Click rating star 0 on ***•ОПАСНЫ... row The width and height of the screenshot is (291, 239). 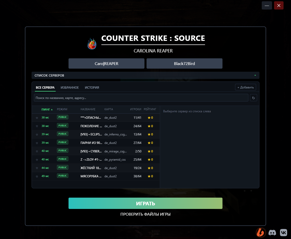(x=150, y=118)
